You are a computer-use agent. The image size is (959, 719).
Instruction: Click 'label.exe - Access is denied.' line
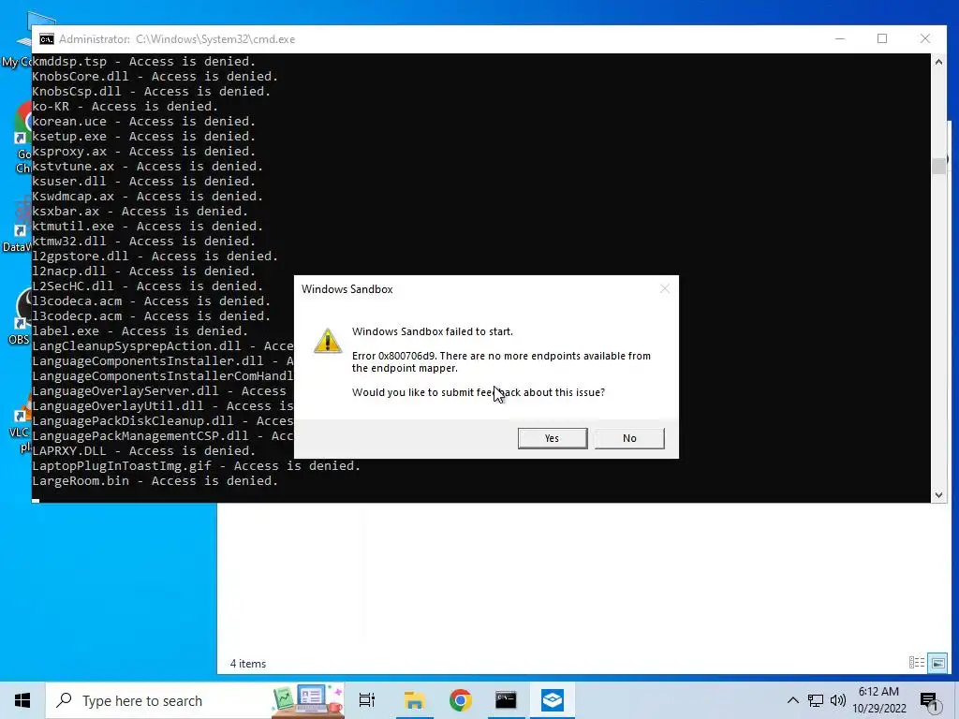(x=140, y=331)
